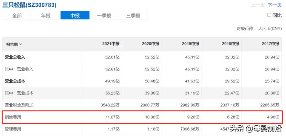Select the 管理费用 row label
The image size is (286, 136).
[x=13, y=129]
